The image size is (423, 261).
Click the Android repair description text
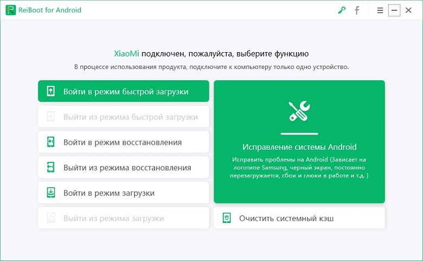pos(299,167)
